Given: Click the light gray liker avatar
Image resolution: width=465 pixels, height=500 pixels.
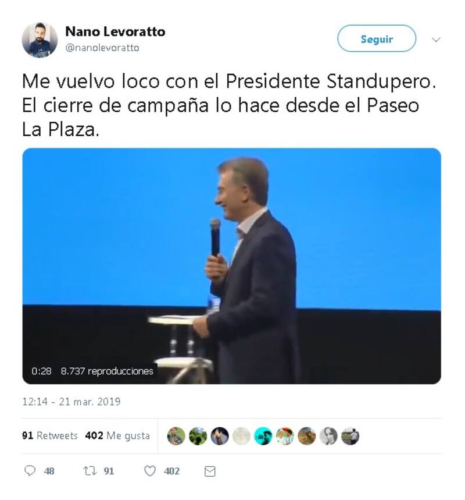Looking at the screenshot, I should pos(241,436).
